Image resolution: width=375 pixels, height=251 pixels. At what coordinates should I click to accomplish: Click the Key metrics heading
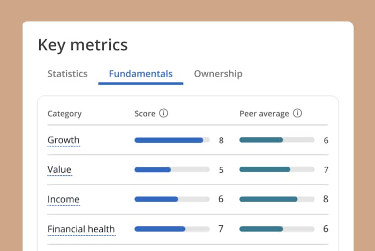click(x=82, y=45)
